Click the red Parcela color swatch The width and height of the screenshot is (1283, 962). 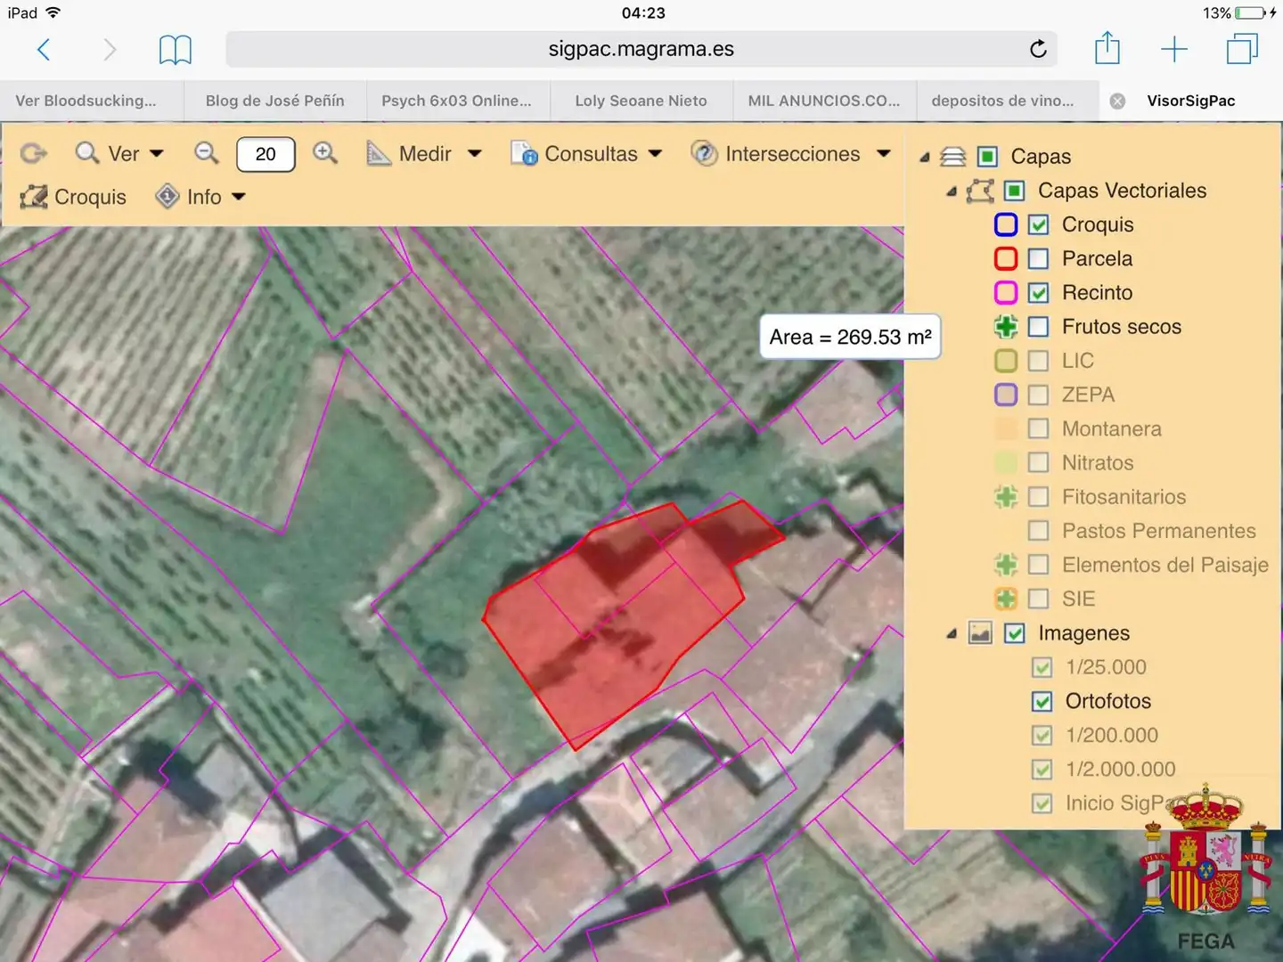tap(1006, 258)
